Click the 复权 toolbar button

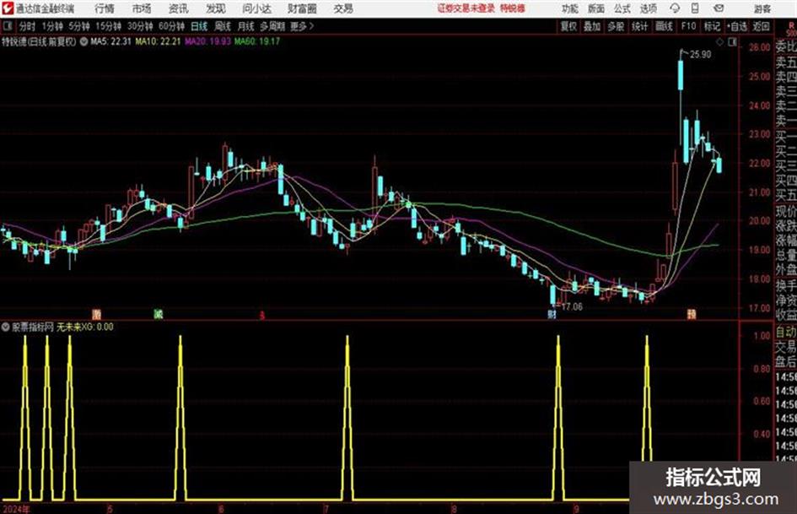pos(568,26)
